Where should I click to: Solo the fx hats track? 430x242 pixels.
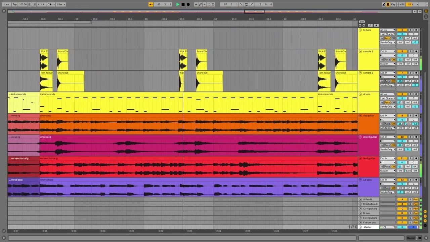click(x=410, y=30)
